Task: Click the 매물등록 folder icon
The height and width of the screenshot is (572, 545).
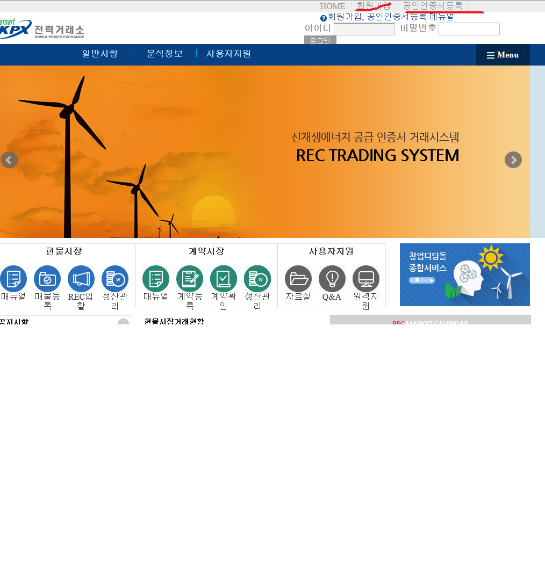Action: pos(47,279)
